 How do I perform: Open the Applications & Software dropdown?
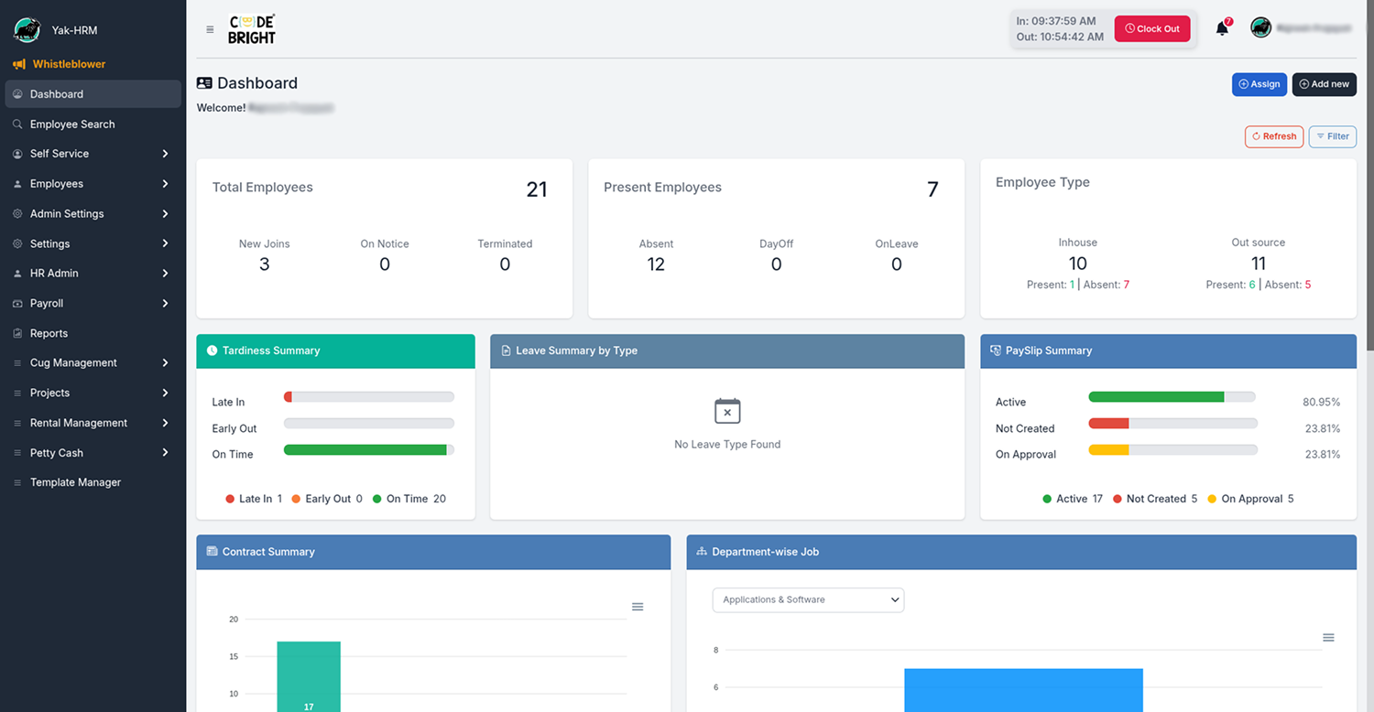click(x=808, y=600)
